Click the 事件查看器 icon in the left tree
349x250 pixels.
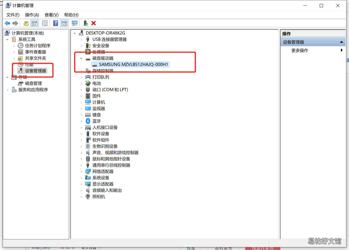pyautogui.click(x=21, y=52)
